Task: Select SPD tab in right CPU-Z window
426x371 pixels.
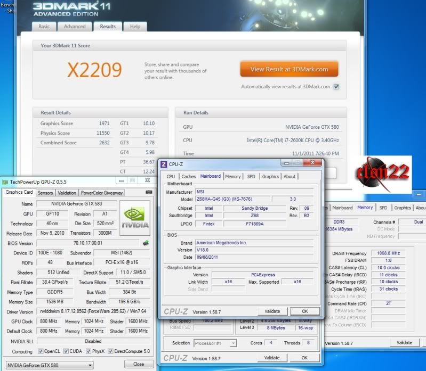Action: click(383, 208)
